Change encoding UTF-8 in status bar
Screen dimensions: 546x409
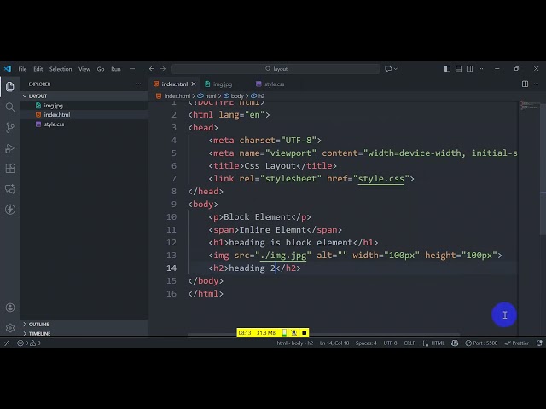point(390,343)
